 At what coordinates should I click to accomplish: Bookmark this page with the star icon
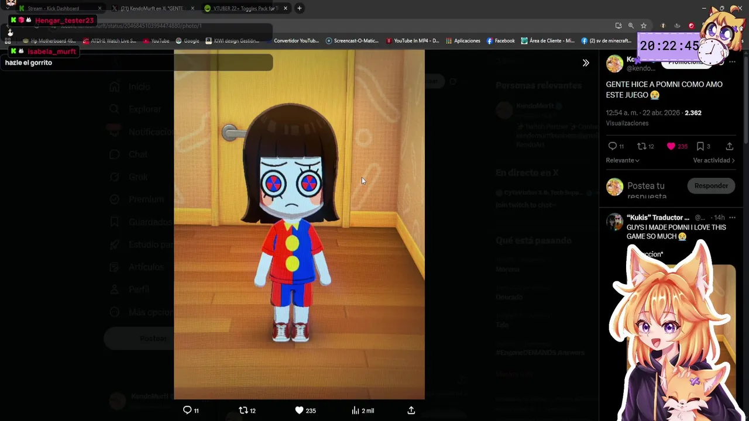coord(644,26)
